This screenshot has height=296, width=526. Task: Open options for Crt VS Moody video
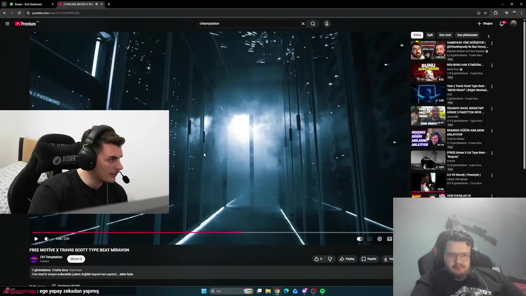[x=492, y=176]
